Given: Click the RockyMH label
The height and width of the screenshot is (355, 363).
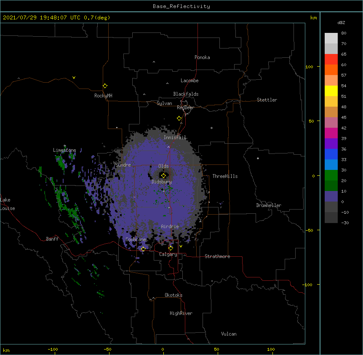Looking at the screenshot, I should (x=103, y=96).
